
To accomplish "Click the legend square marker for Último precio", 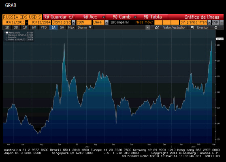I will pyautogui.click(x=6, y=32).
